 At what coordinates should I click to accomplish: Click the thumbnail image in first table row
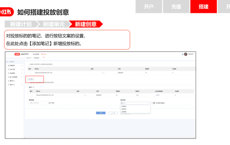click(x=30, y=73)
